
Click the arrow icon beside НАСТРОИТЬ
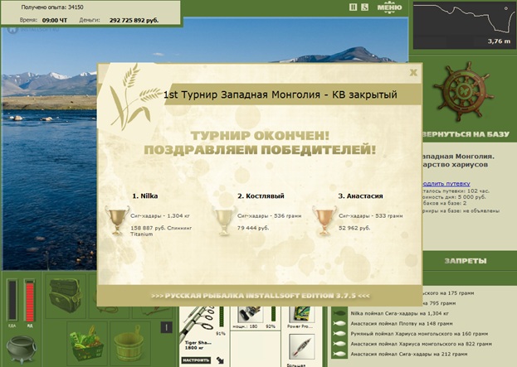pos(220,360)
